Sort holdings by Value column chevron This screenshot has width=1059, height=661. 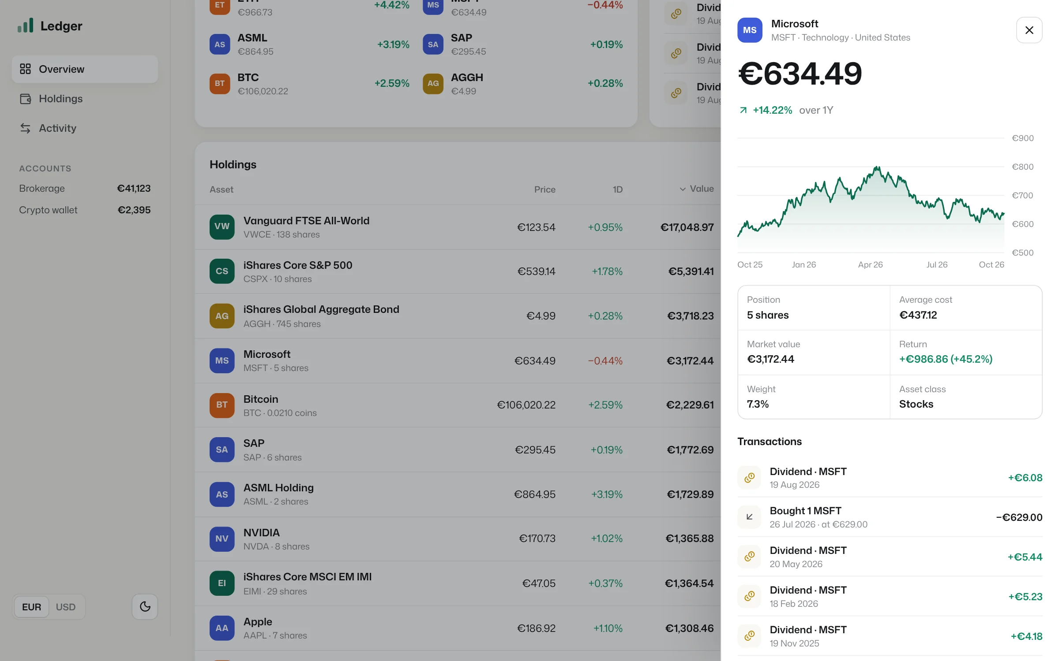point(683,189)
